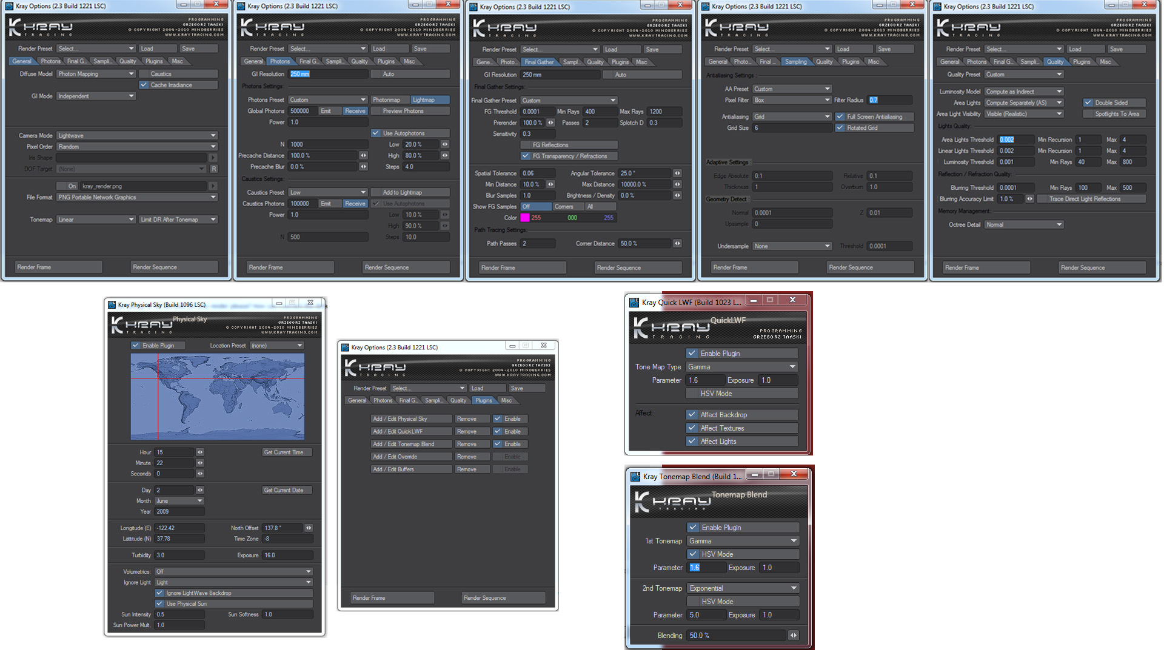Click the Blurring Accuracy Limit arrow stepper

click(x=1029, y=199)
